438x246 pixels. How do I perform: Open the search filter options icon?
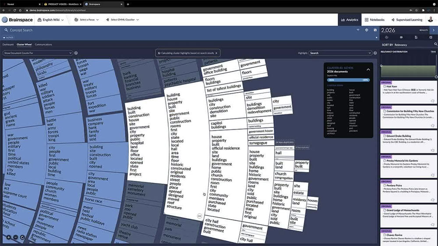click(358, 30)
